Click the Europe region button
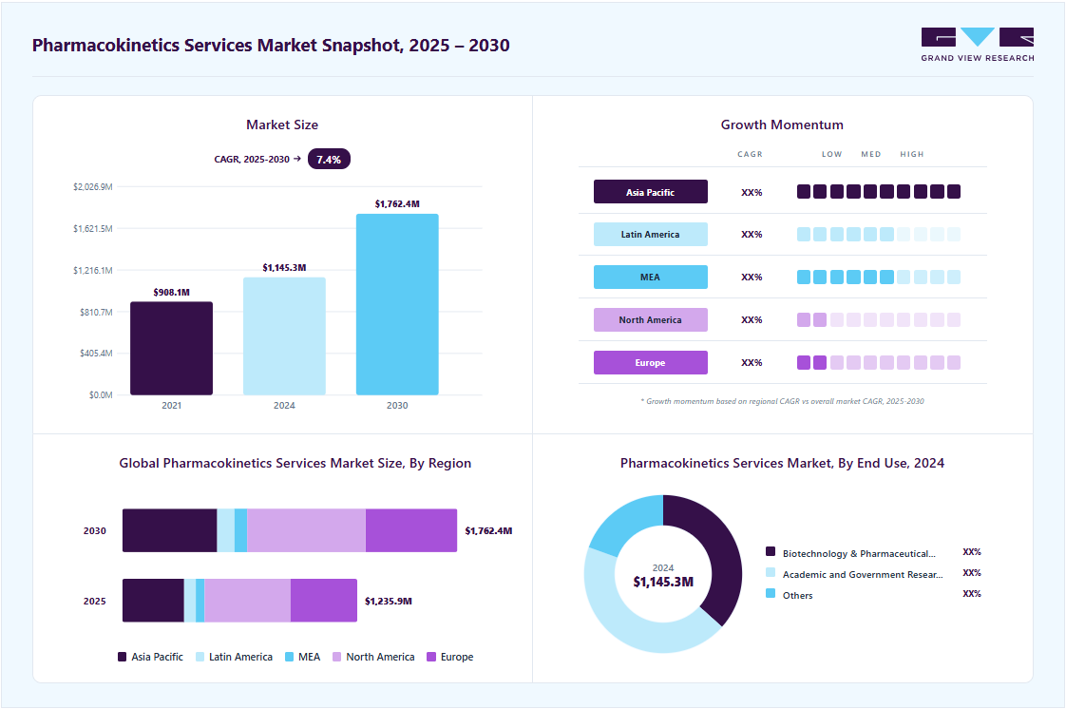Viewport: 1066px width, 709px height. 651,362
